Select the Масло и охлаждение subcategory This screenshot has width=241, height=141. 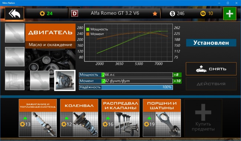50,45
